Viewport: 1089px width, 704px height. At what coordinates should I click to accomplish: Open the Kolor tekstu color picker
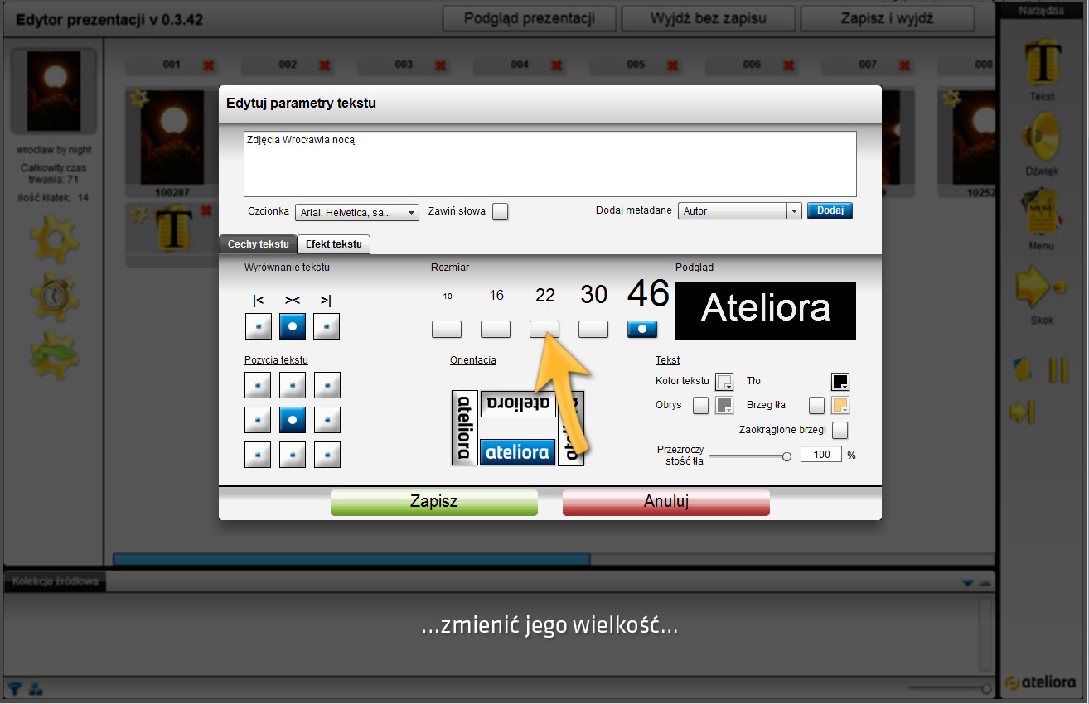click(x=724, y=382)
